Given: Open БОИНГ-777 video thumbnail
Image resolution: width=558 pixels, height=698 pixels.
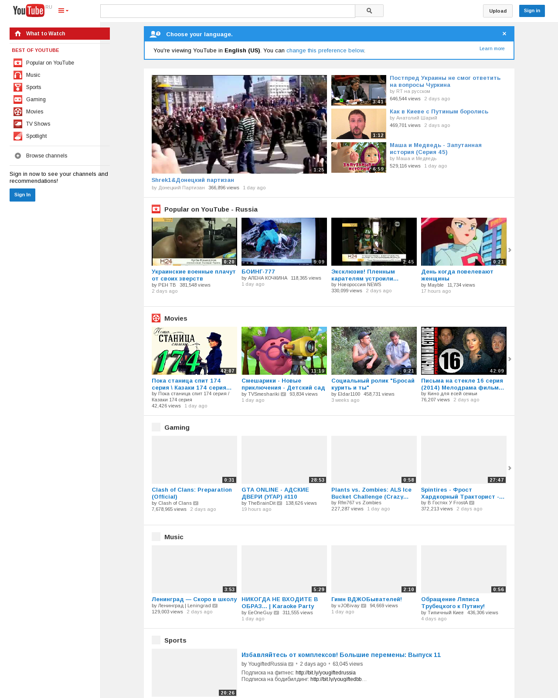Looking at the screenshot, I should point(284,242).
